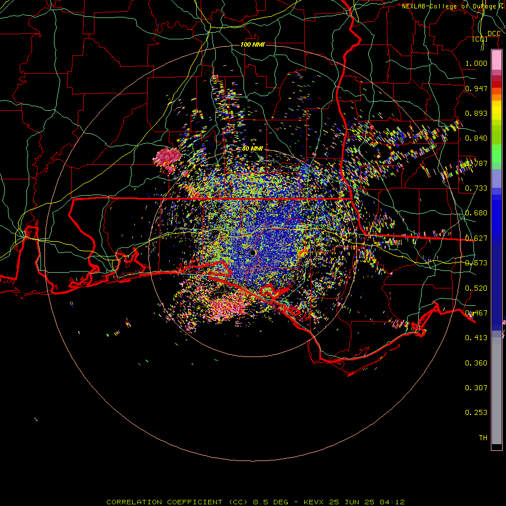
Task: Select the 0.307 scale value
Action: point(476,388)
